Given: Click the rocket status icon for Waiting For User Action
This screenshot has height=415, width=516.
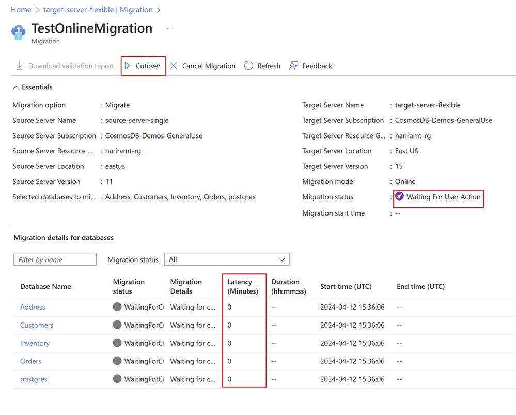Looking at the screenshot, I should tap(399, 196).
